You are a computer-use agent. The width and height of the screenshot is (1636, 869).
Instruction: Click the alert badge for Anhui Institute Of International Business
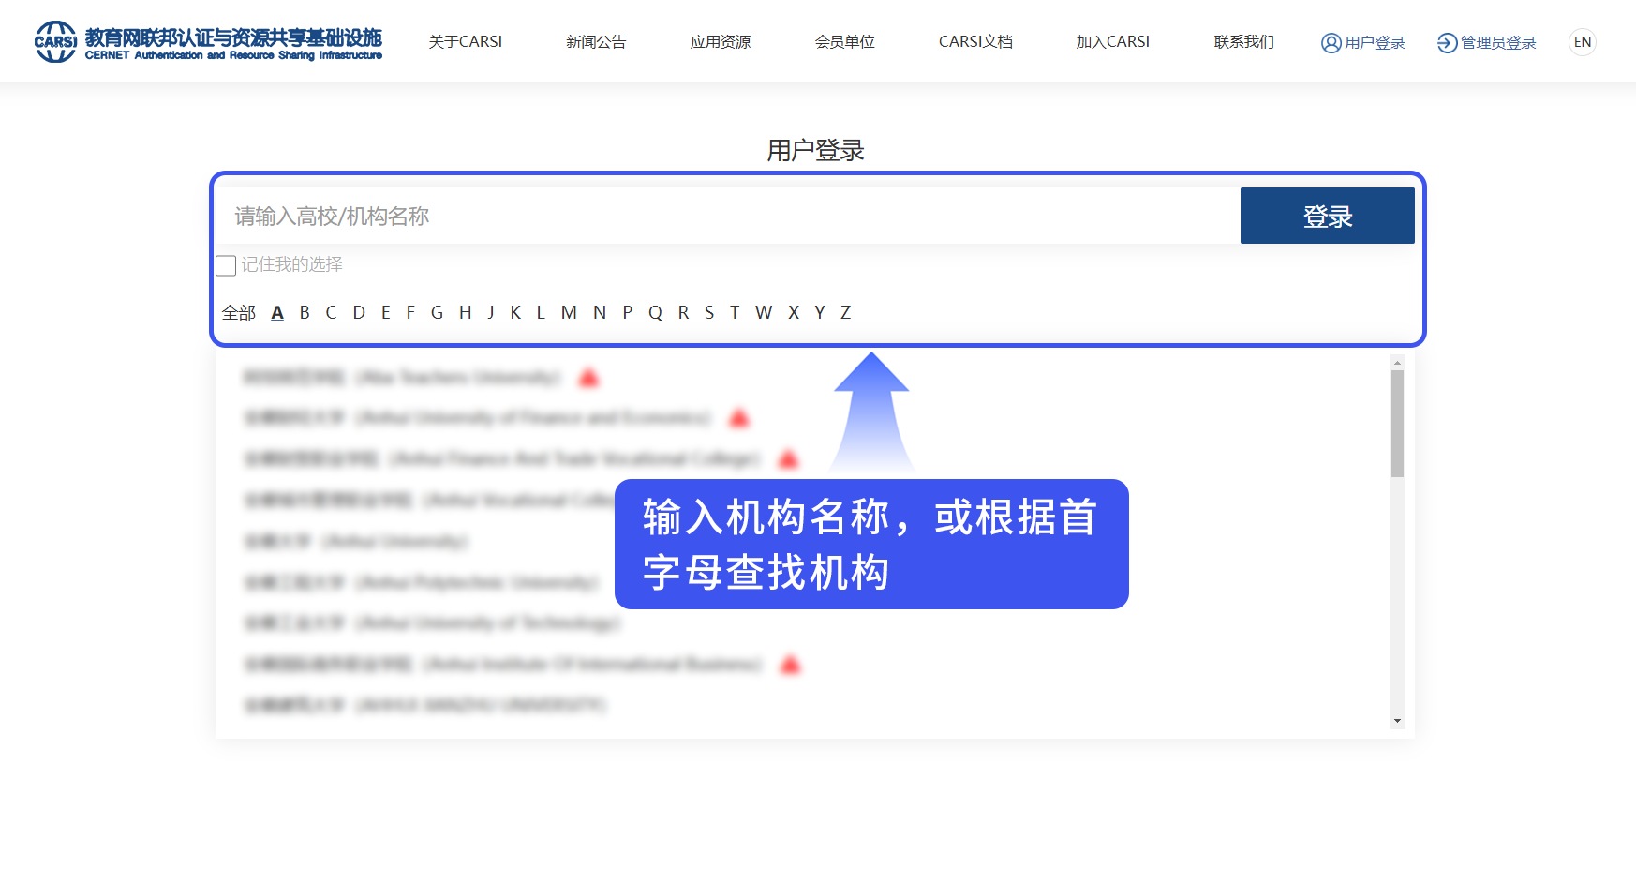point(790,665)
